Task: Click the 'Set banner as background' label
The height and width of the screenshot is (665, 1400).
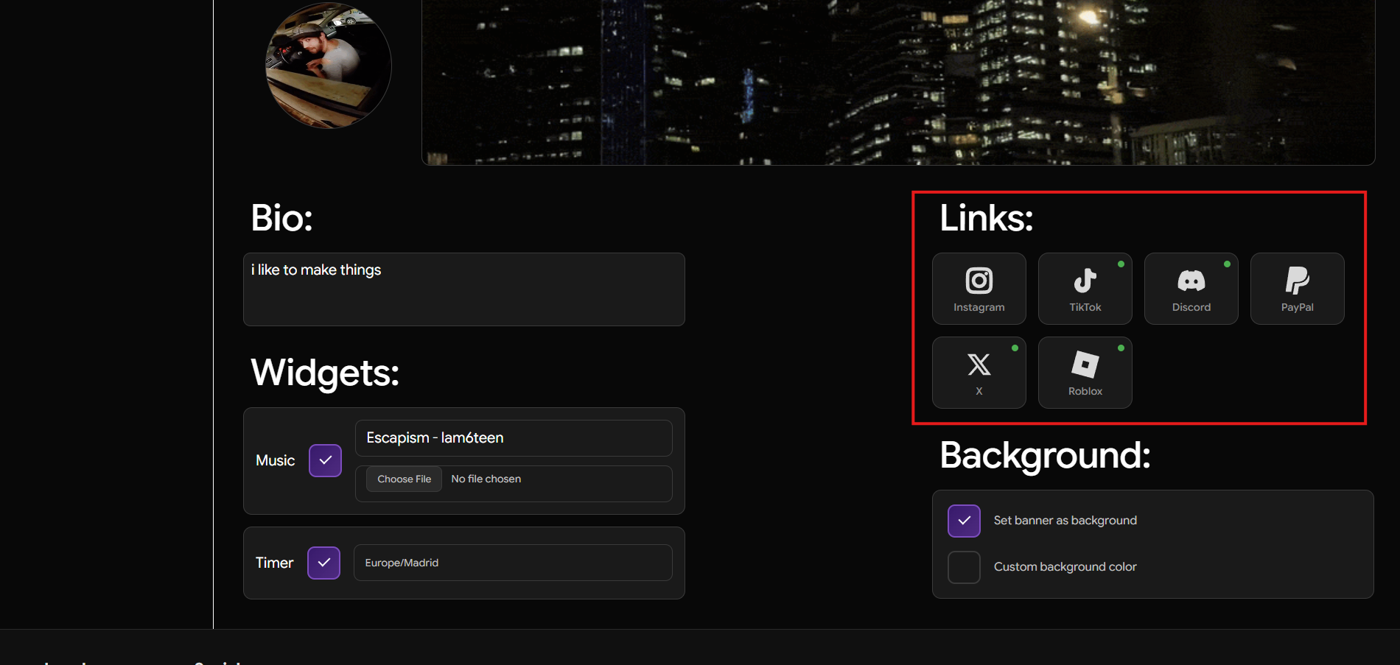Action: (x=1065, y=521)
